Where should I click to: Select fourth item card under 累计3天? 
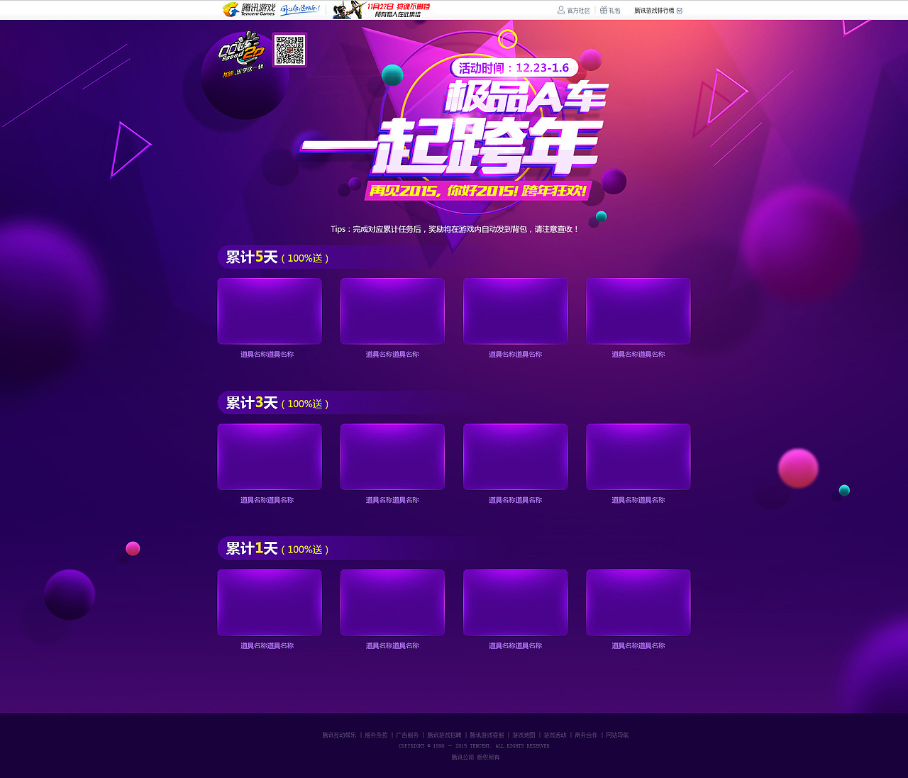[x=638, y=457]
